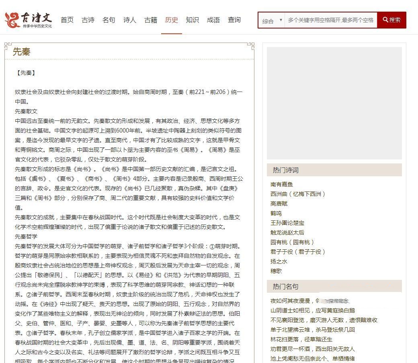Open the 诗人 poets section
The height and width of the screenshot is (363, 418).
[x=130, y=20]
